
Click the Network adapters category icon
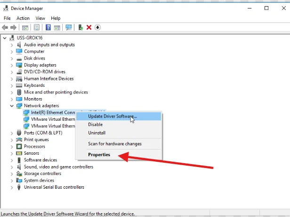click(x=19, y=106)
